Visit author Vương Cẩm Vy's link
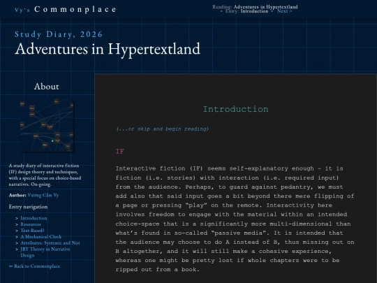The width and height of the screenshot is (377, 283). coord(43,195)
